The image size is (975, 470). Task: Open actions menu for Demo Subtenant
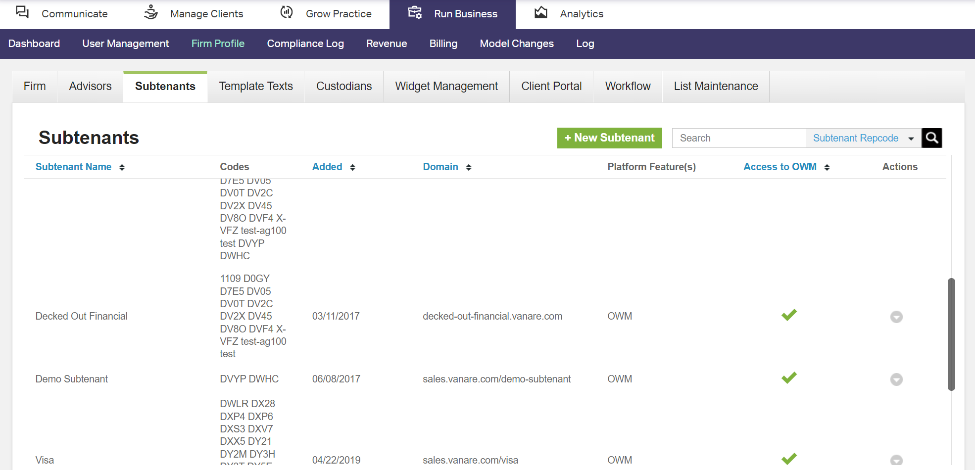pyautogui.click(x=896, y=379)
